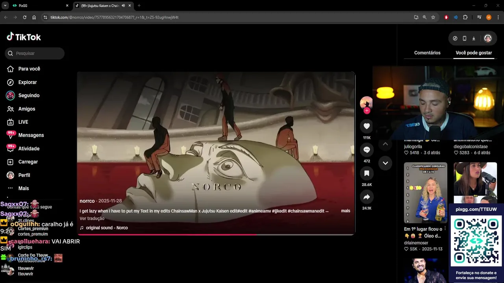View site information icon in address bar

point(45,17)
